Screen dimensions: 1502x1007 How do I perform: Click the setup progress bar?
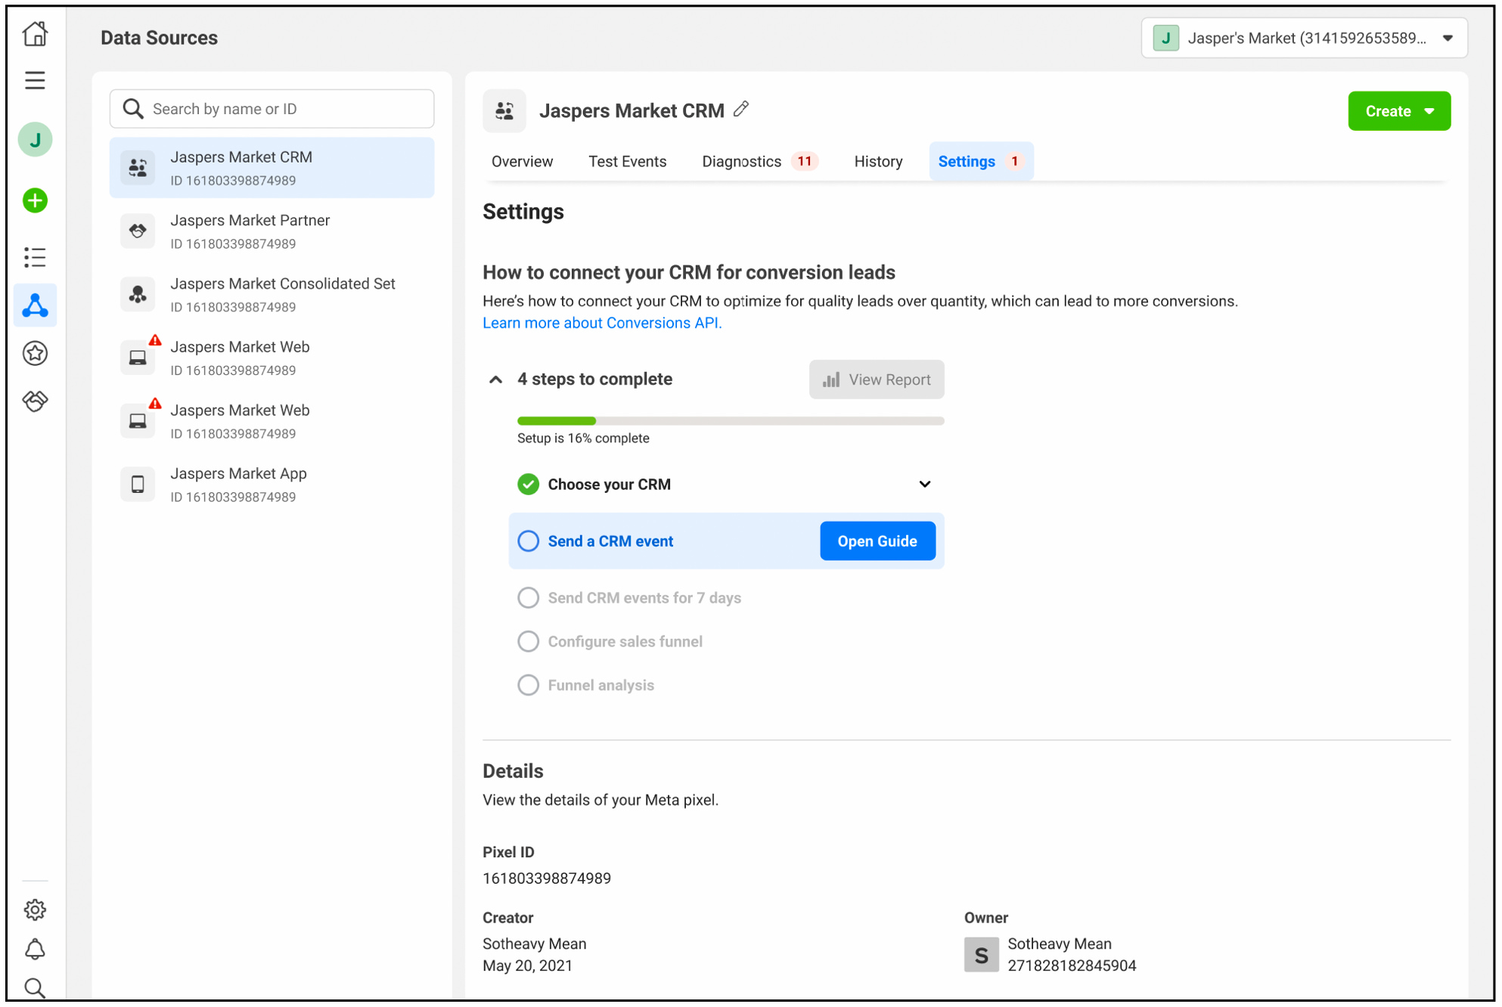click(731, 421)
